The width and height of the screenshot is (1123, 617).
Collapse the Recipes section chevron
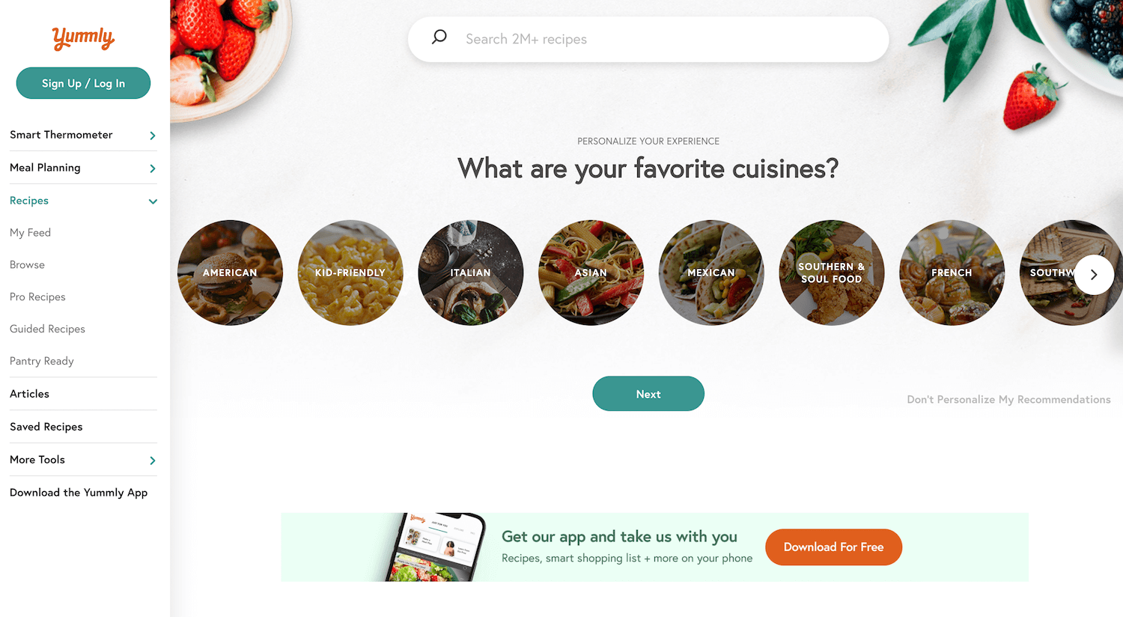[153, 201]
